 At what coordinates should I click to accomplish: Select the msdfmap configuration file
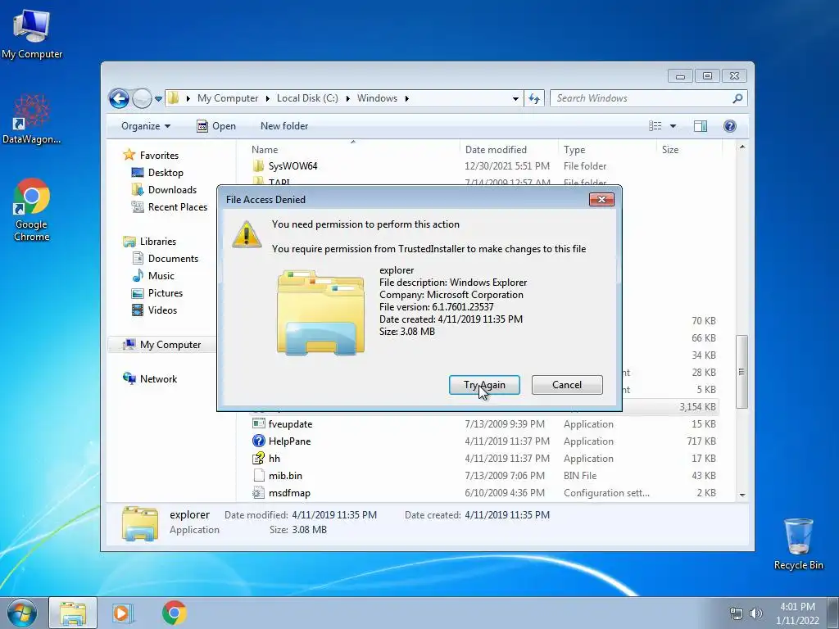pyautogui.click(x=485, y=492)
